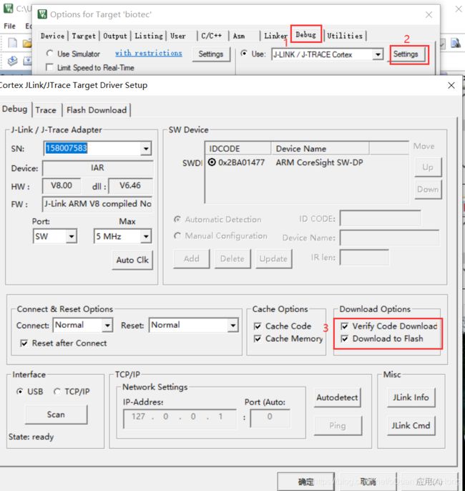Image resolution: width=465 pixels, height=491 pixels.
Task: Click the open folder icon in Keil toolbar
Action: coord(27,43)
